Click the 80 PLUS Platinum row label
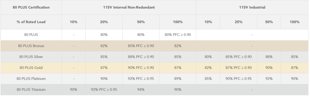 click(x=31, y=79)
